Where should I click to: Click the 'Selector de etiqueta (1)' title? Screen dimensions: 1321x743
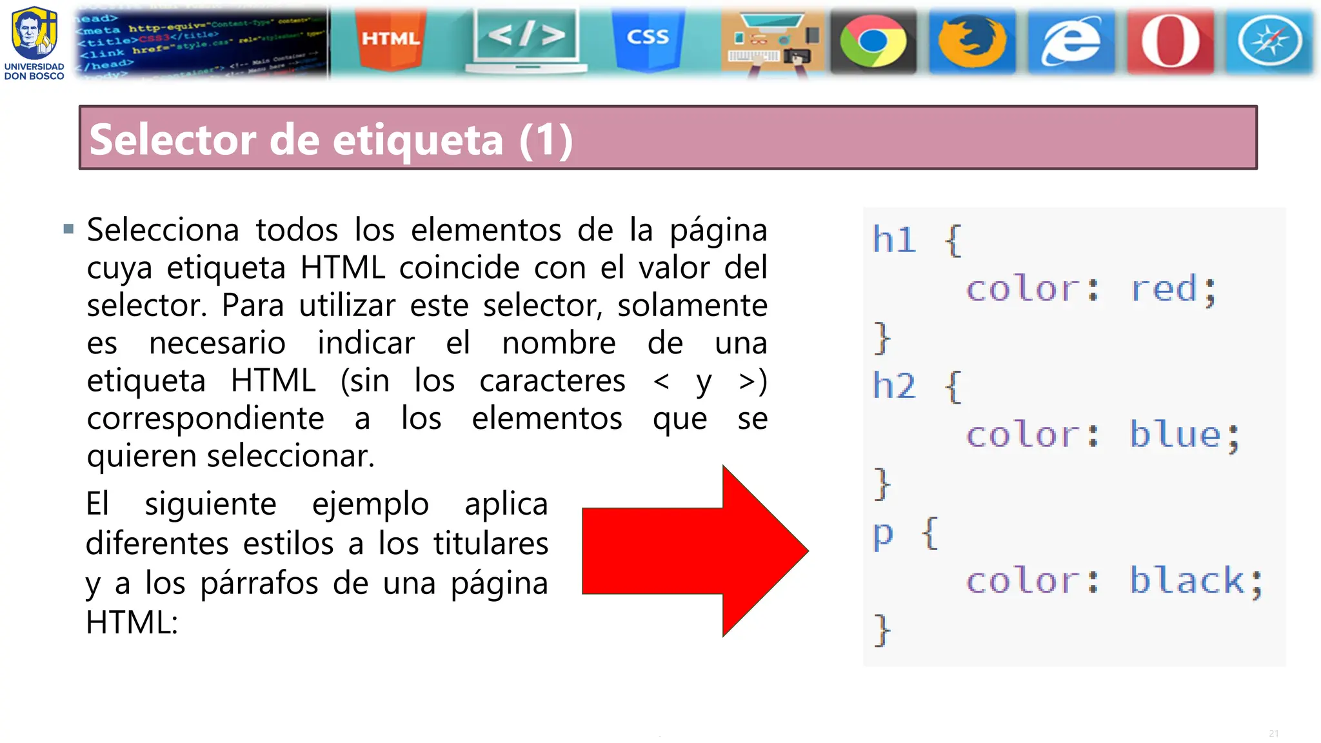pos(331,139)
